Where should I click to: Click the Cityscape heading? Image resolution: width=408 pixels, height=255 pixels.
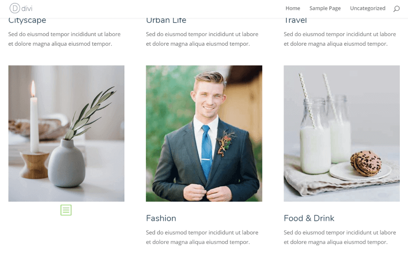pyautogui.click(x=27, y=21)
